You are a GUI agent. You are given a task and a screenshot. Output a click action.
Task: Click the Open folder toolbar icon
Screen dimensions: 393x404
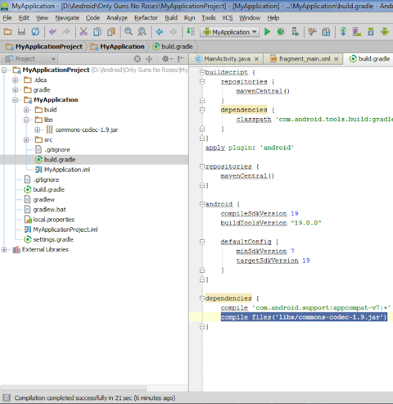click(x=8, y=32)
